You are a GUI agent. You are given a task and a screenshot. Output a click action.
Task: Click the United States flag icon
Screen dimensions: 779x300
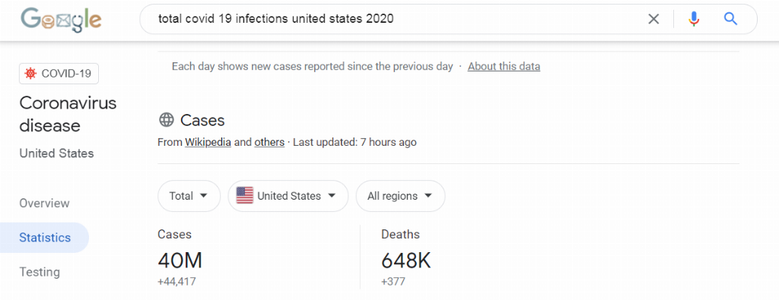[x=245, y=196]
